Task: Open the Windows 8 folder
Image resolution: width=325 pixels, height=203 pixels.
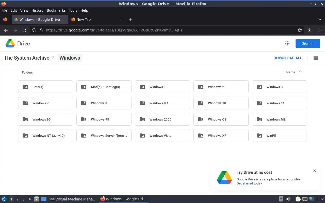Action: (104, 103)
